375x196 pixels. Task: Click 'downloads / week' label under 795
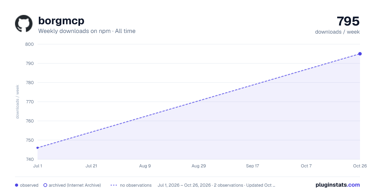[x=337, y=32]
